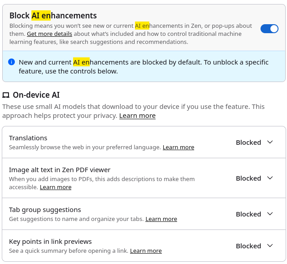The height and width of the screenshot is (264, 287).
Task: Click the Key points in link previews title
Action: (50, 242)
